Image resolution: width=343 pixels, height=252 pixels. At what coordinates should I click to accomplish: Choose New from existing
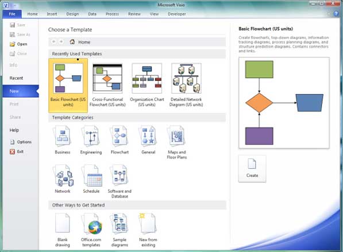pos(148,230)
